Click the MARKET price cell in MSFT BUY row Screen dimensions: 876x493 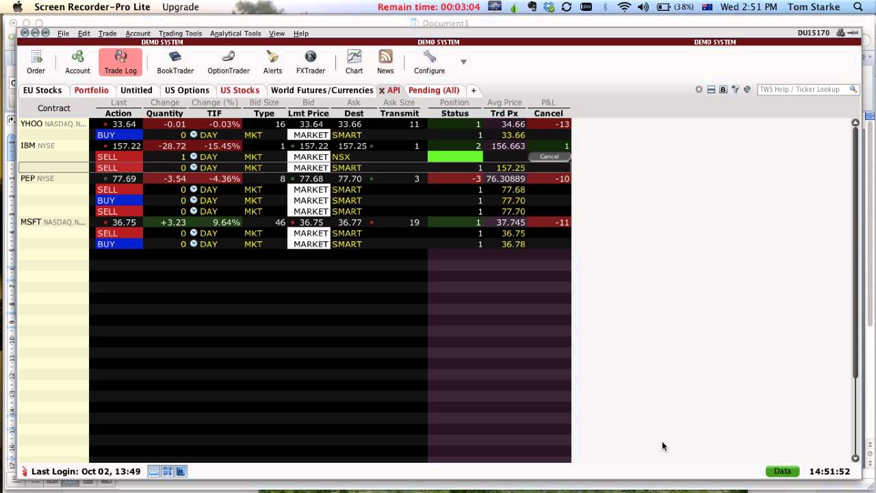309,244
